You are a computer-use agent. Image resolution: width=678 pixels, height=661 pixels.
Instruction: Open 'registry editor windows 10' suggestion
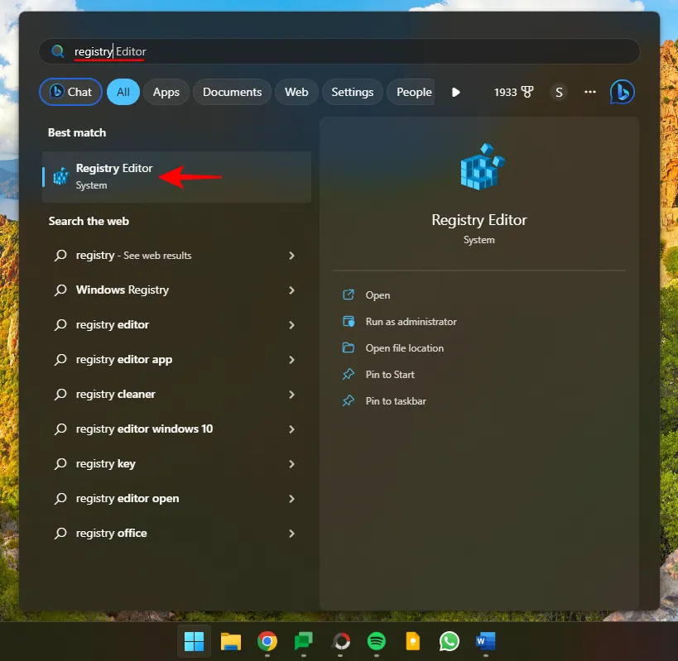(177, 429)
